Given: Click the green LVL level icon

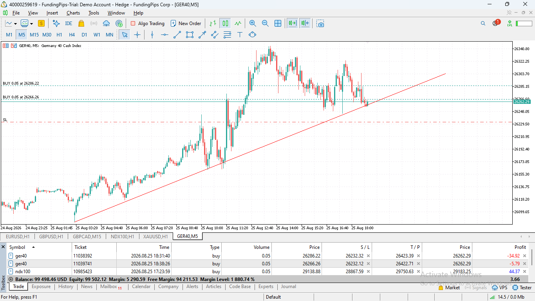Looking at the screenshot, I should 510,24.
